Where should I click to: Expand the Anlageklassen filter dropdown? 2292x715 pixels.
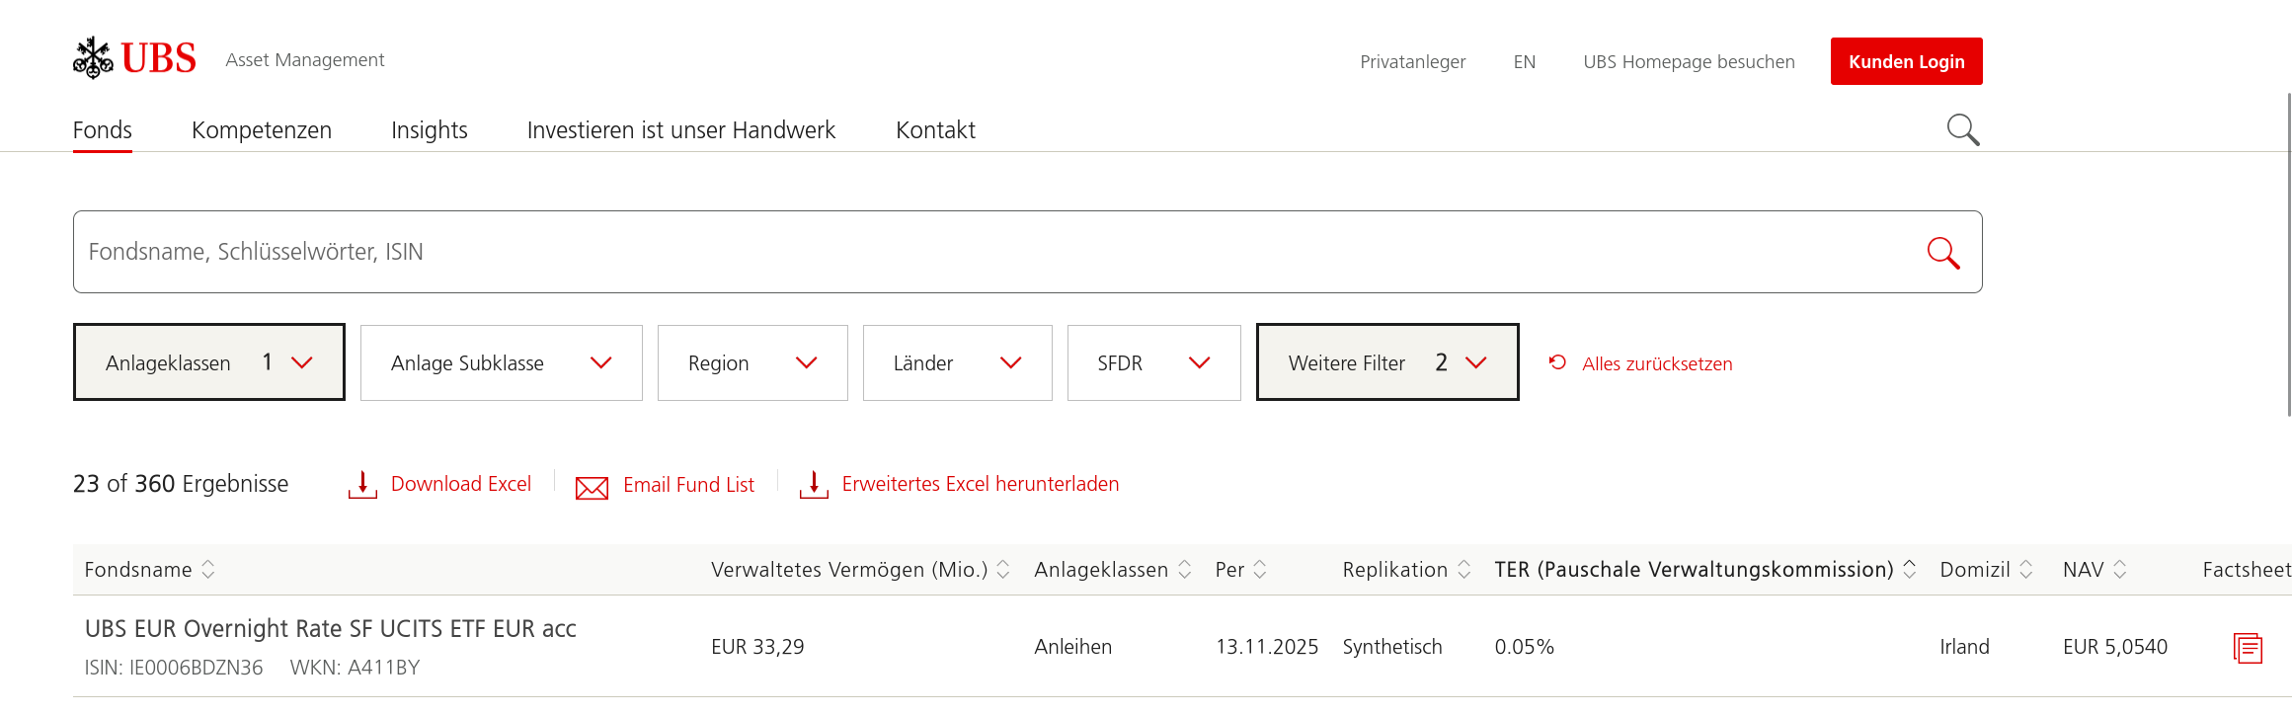(x=209, y=362)
